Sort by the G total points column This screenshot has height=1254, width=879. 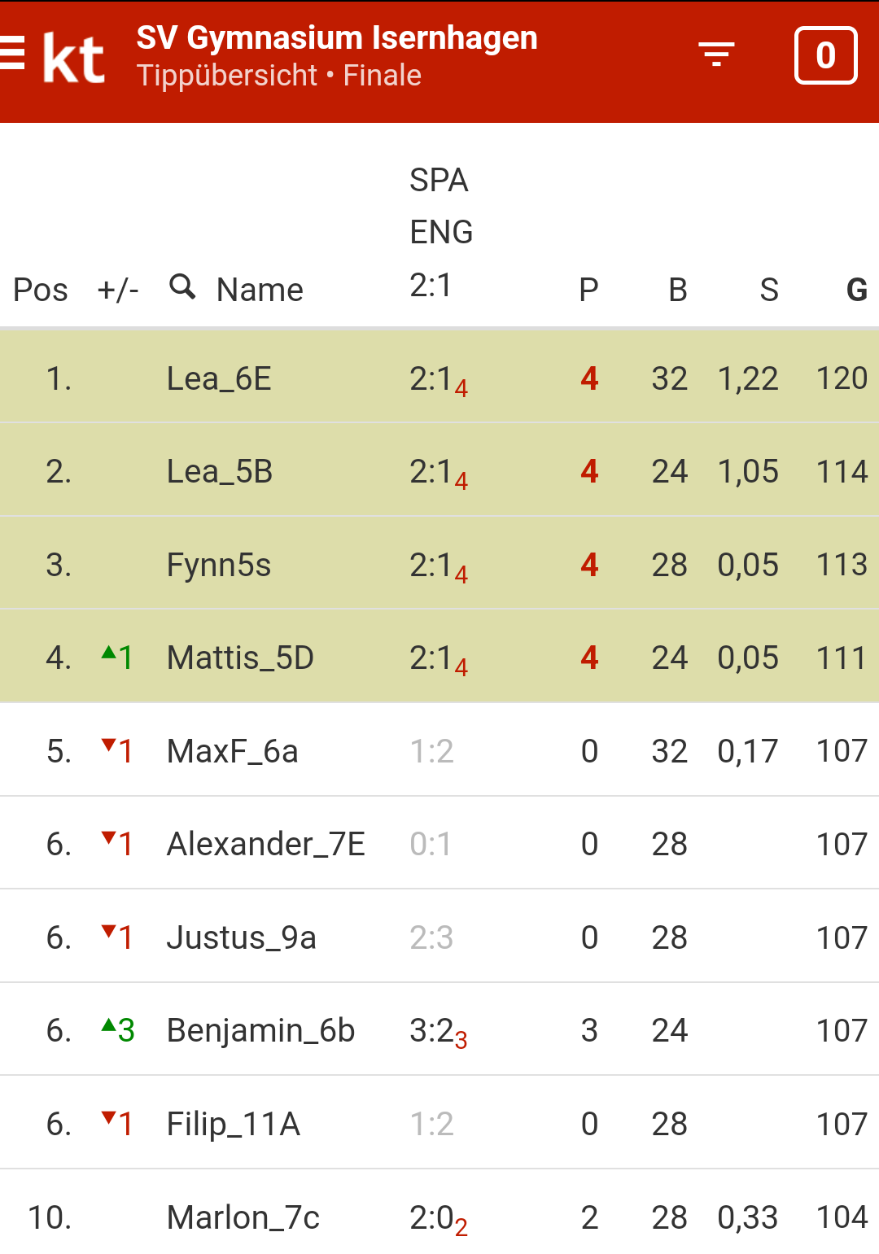[856, 290]
